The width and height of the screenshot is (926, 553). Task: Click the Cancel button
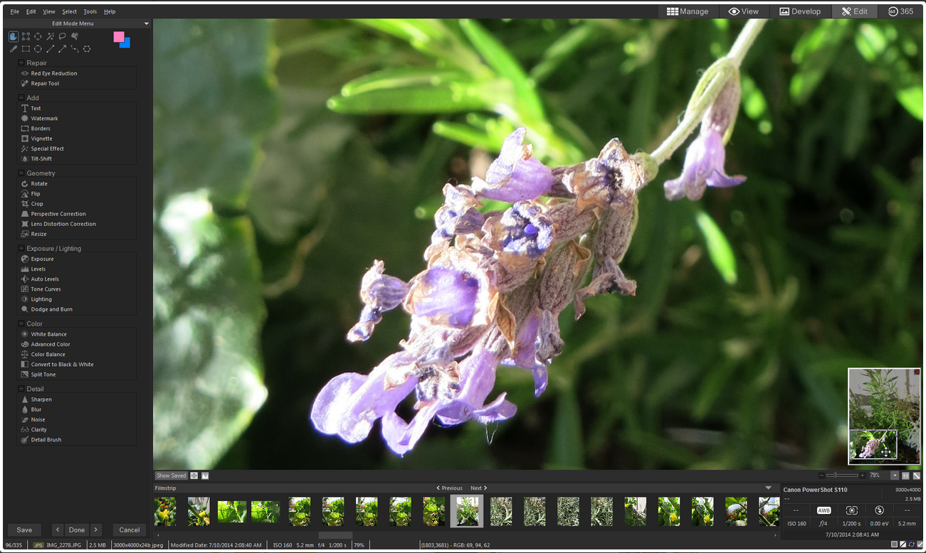tap(130, 530)
